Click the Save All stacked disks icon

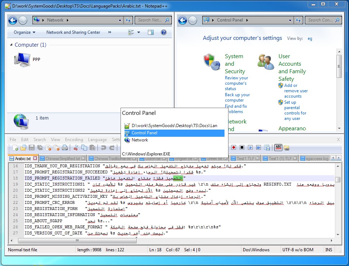40,148
